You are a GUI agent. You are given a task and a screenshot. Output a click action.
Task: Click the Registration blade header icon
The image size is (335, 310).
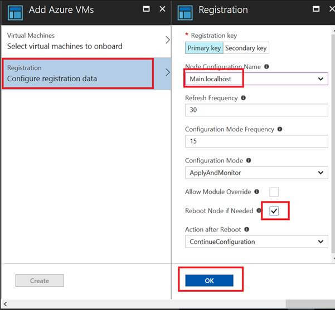(185, 13)
